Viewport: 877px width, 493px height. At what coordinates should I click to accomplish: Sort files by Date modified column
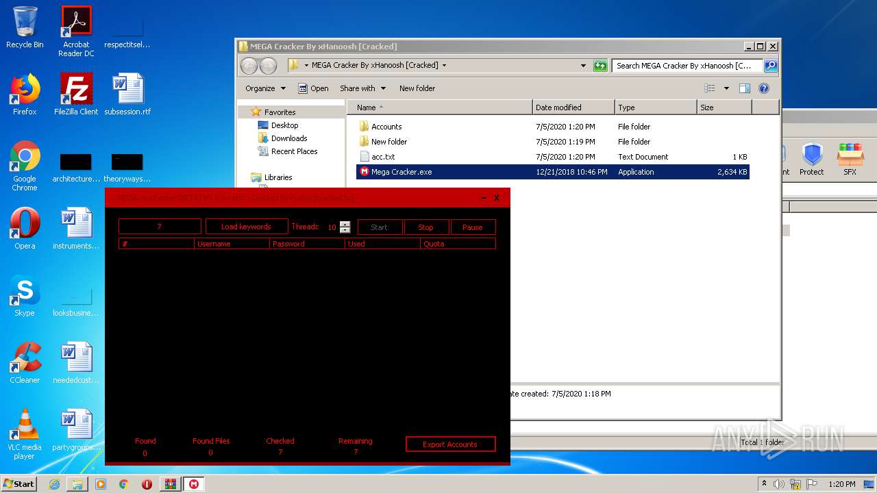tap(573, 108)
